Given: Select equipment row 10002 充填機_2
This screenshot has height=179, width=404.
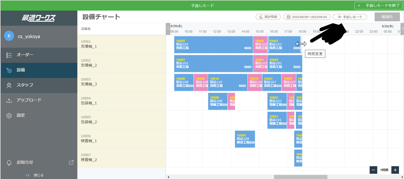Looking at the screenshot, I should coord(122,63).
